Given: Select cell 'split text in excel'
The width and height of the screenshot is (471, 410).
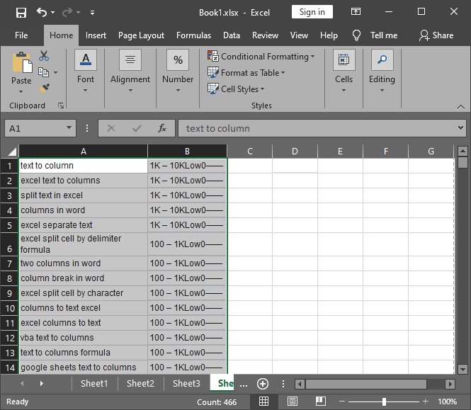Looking at the screenshot, I should point(83,195).
